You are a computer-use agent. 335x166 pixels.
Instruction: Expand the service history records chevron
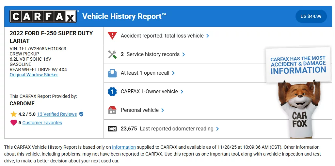184,54
